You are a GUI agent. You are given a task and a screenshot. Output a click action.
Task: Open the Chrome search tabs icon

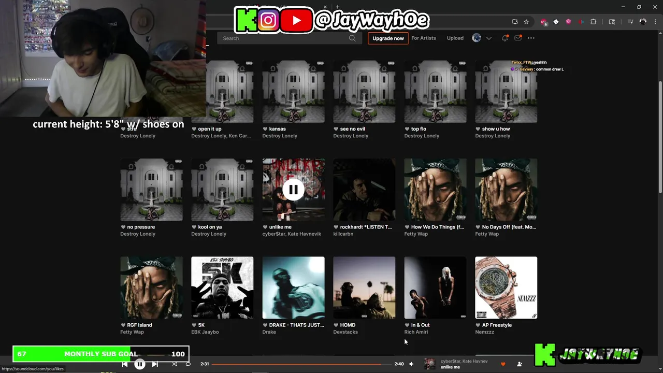612,22
